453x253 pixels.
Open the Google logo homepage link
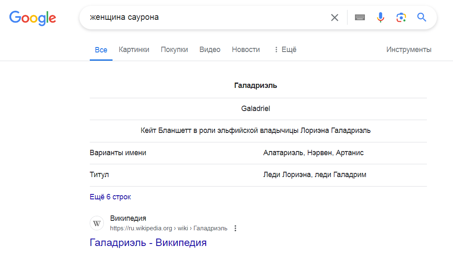[33, 18]
